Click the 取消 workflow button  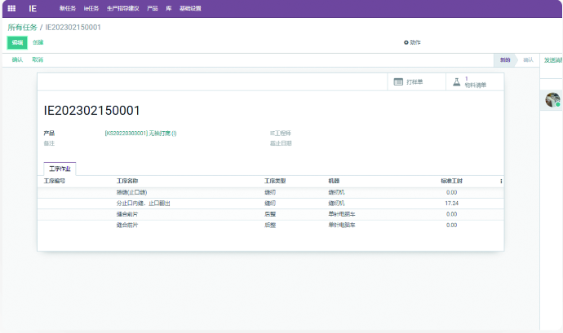point(38,59)
